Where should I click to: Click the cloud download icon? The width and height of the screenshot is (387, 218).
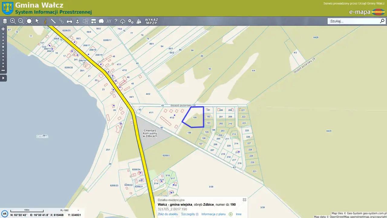[x=123, y=21]
